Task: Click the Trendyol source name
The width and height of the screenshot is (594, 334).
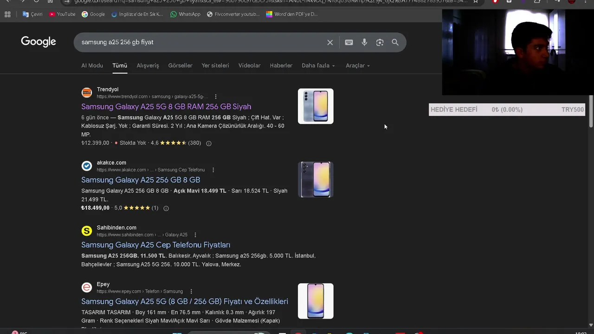Action: pos(108,90)
